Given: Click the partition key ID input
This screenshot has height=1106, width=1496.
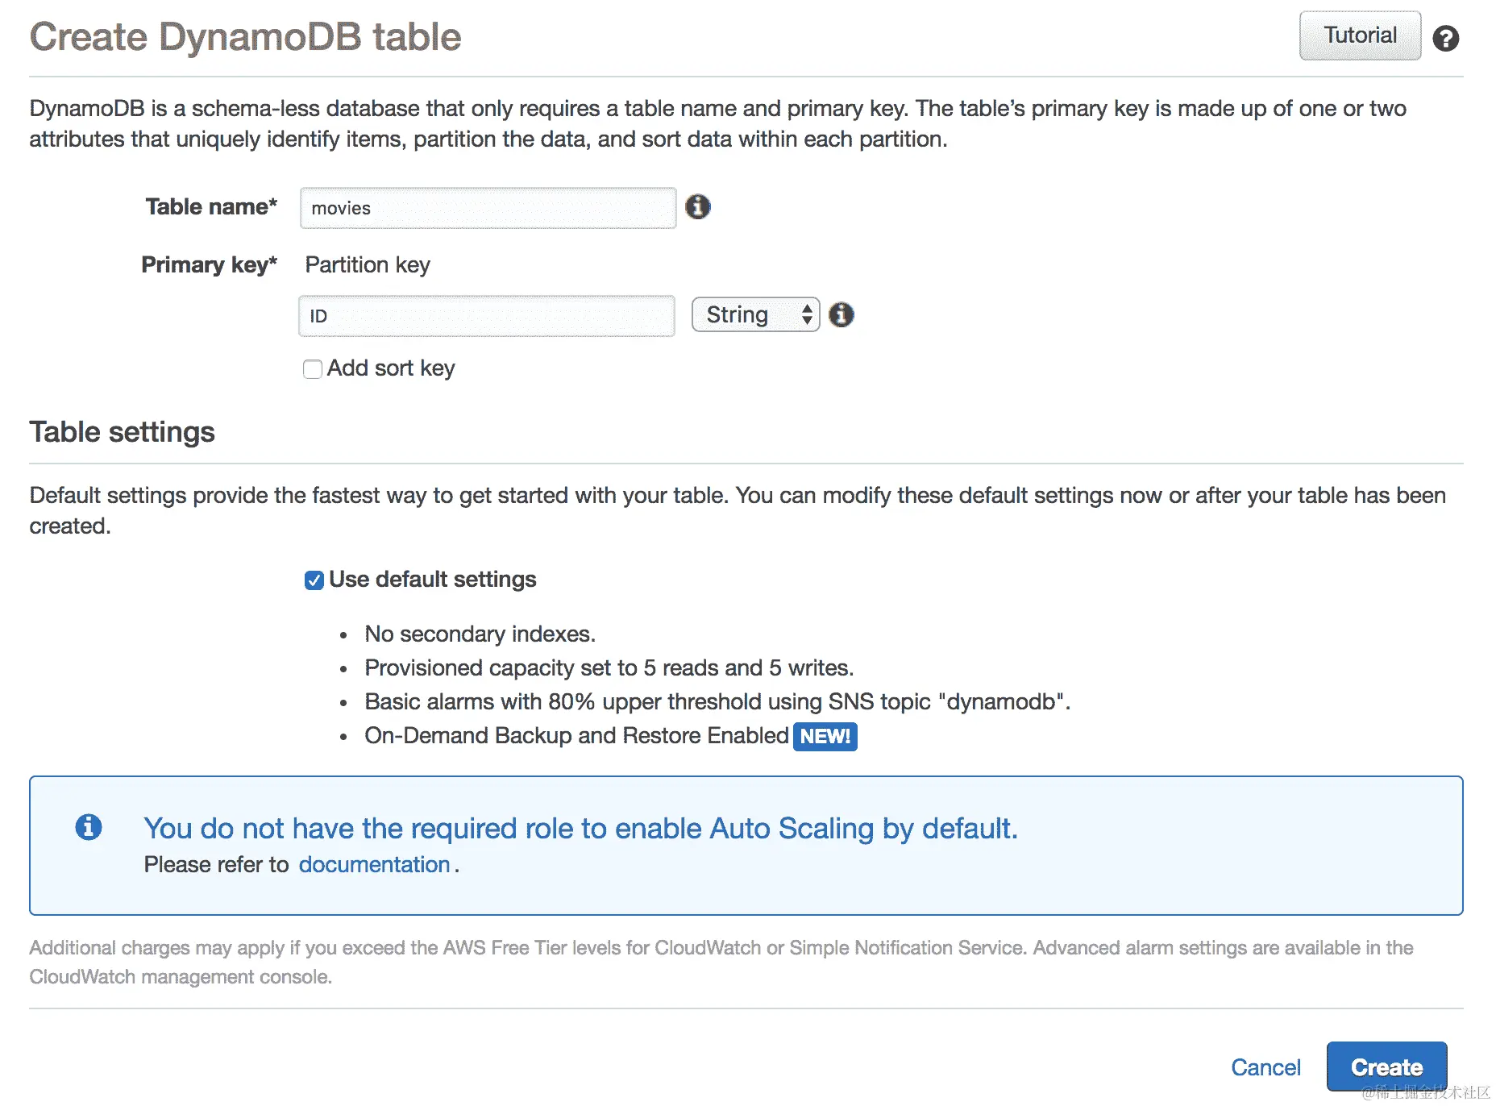Looking at the screenshot, I should [x=487, y=316].
